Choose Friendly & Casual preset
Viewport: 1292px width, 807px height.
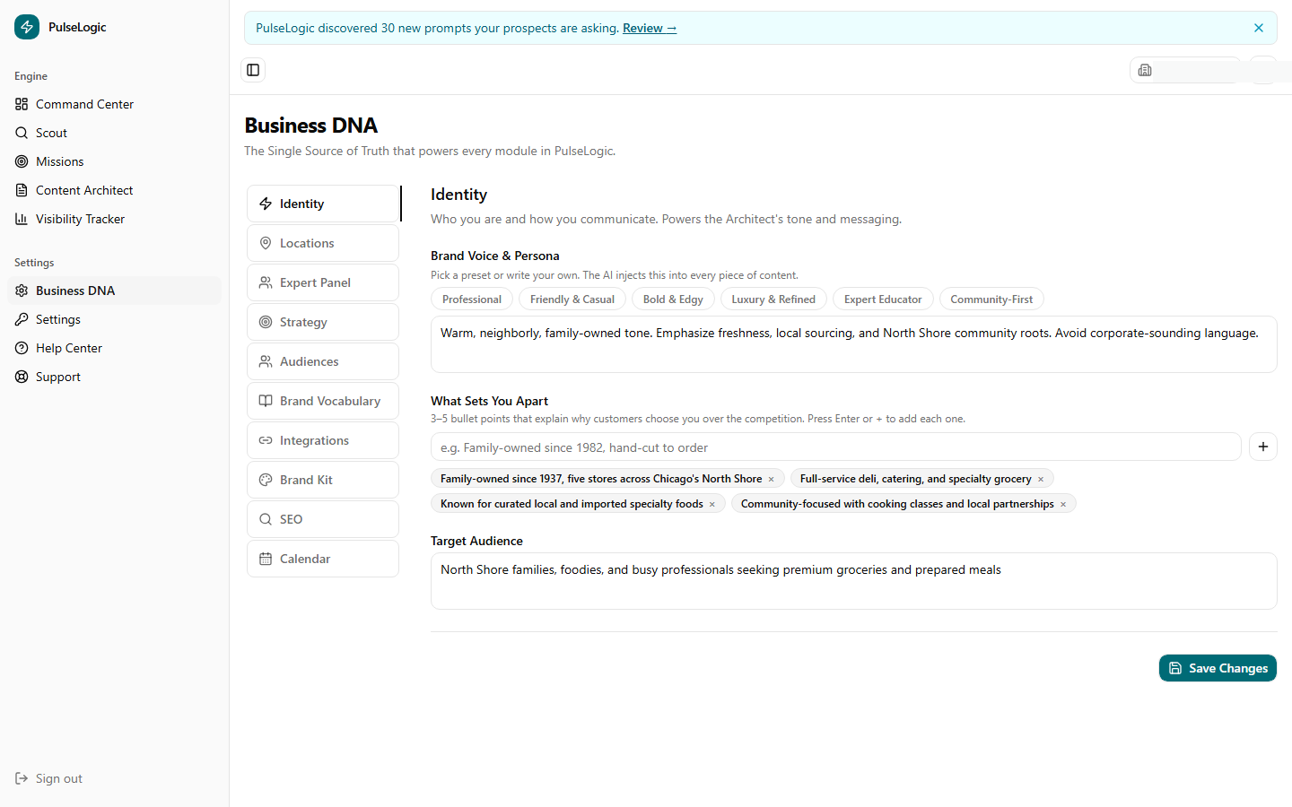point(572,299)
